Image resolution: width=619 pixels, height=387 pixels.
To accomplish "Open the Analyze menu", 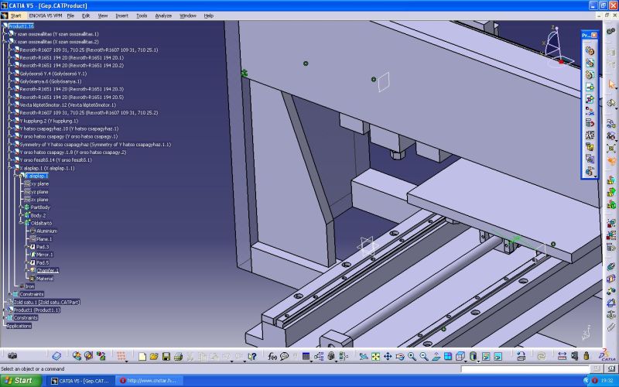I will click(x=163, y=15).
